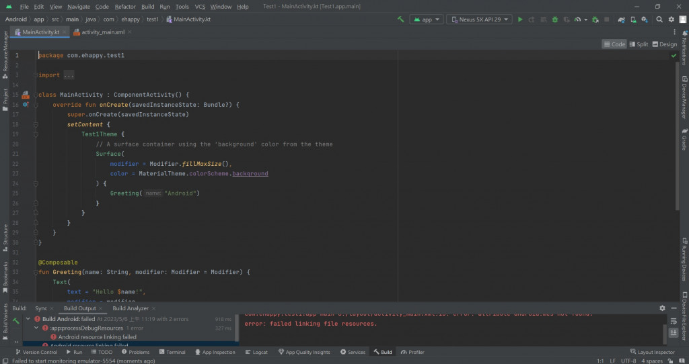Click the ehappy breadcrumb in navigation bar
The image size is (689, 364).
pyautogui.click(x=130, y=19)
